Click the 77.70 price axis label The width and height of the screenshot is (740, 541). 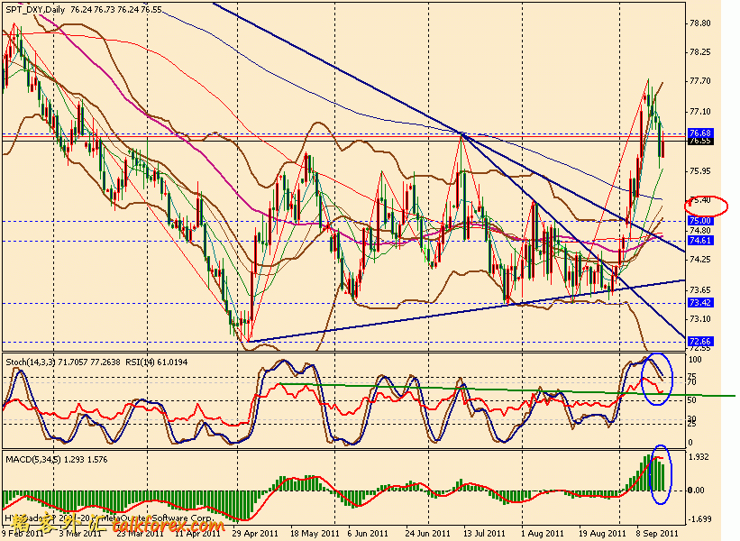(699, 81)
